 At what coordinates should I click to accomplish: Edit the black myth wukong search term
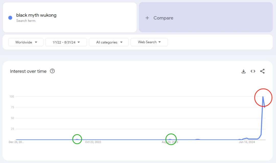(36, 15)
